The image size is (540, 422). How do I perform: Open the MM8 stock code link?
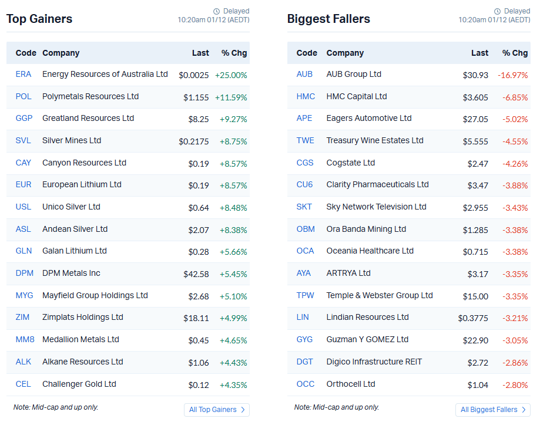click(x=25, y=340)
